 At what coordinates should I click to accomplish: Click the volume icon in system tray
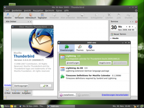[138, 106]
